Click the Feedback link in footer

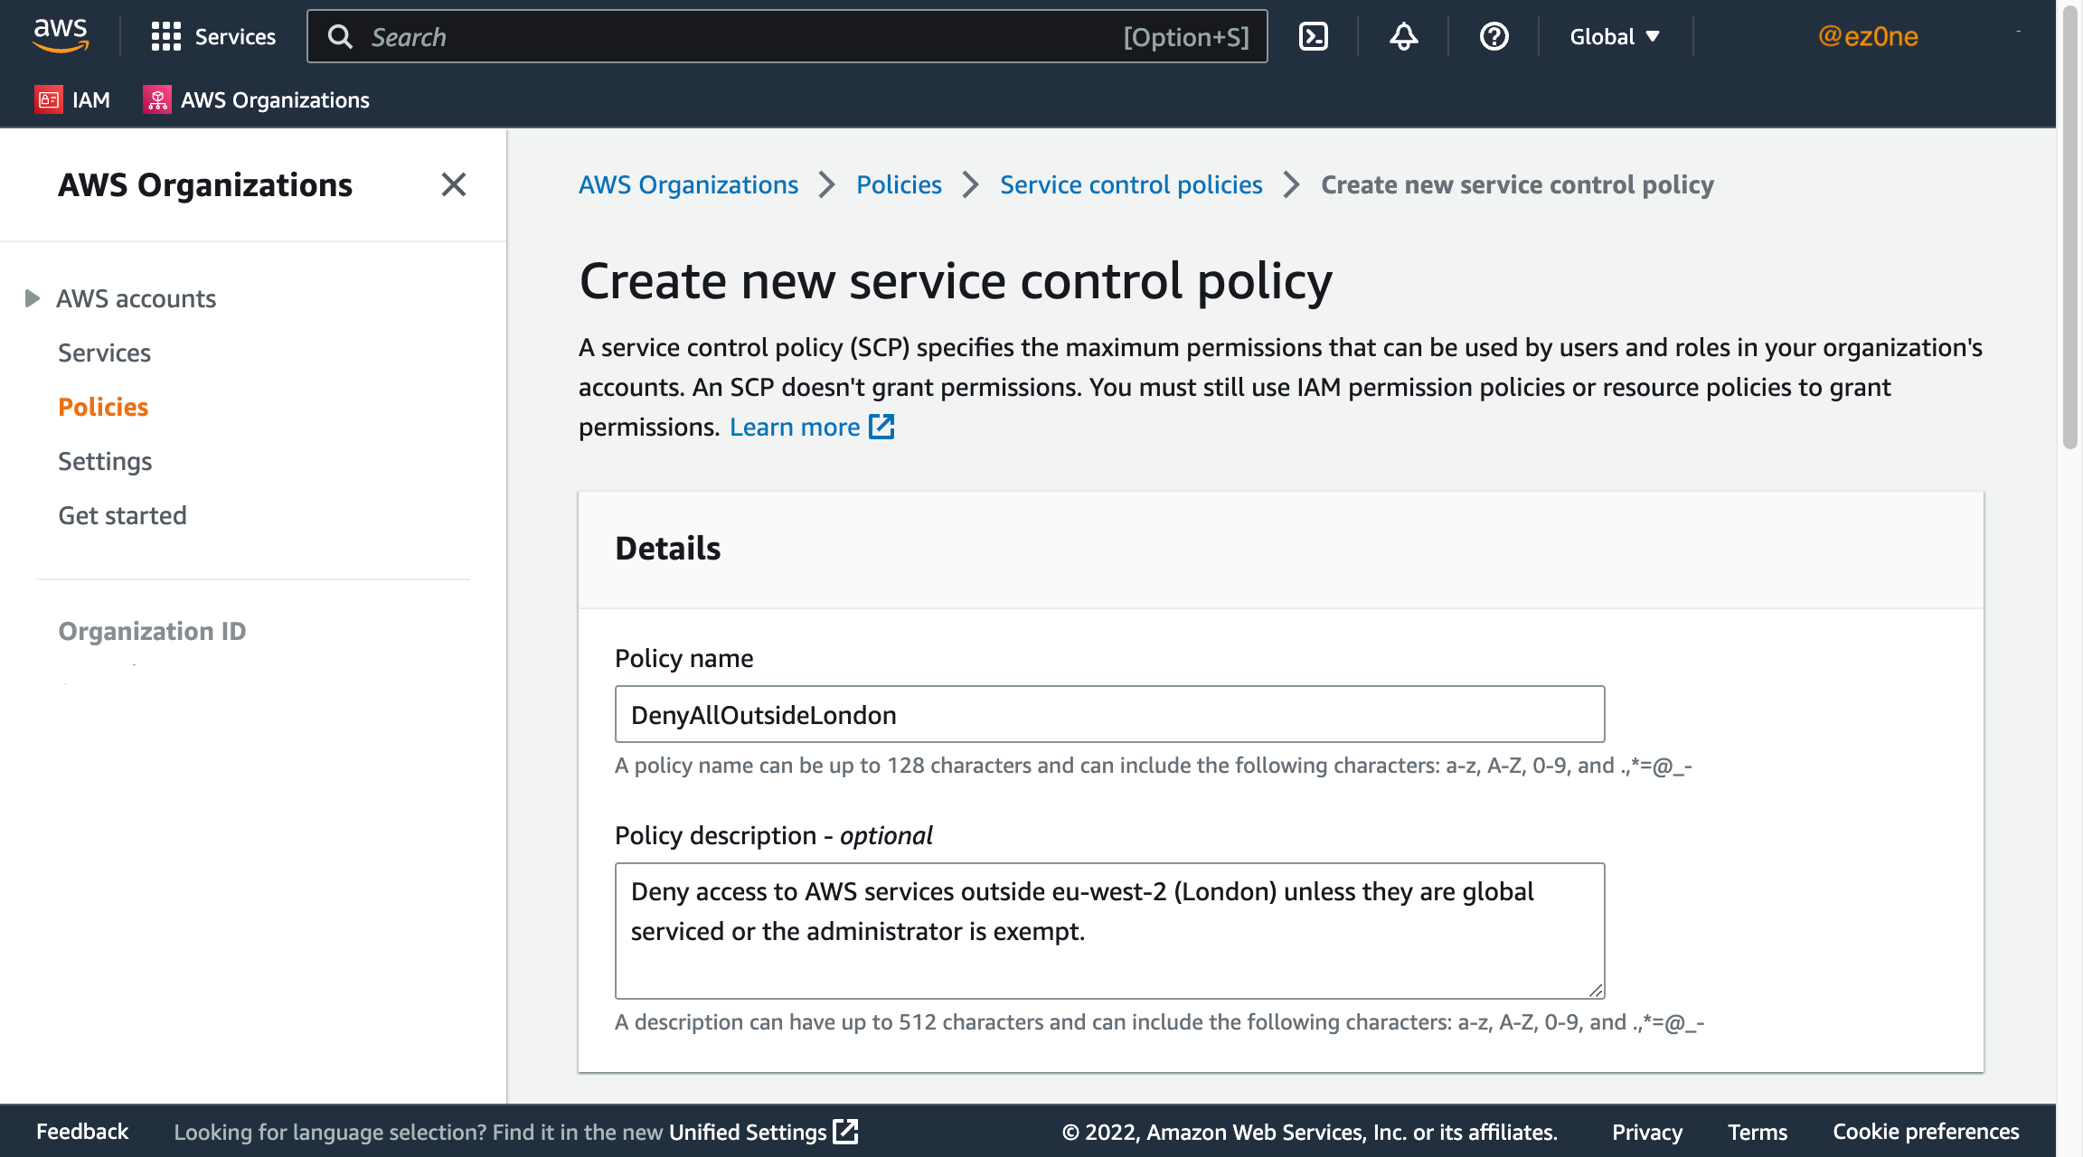82,1132
